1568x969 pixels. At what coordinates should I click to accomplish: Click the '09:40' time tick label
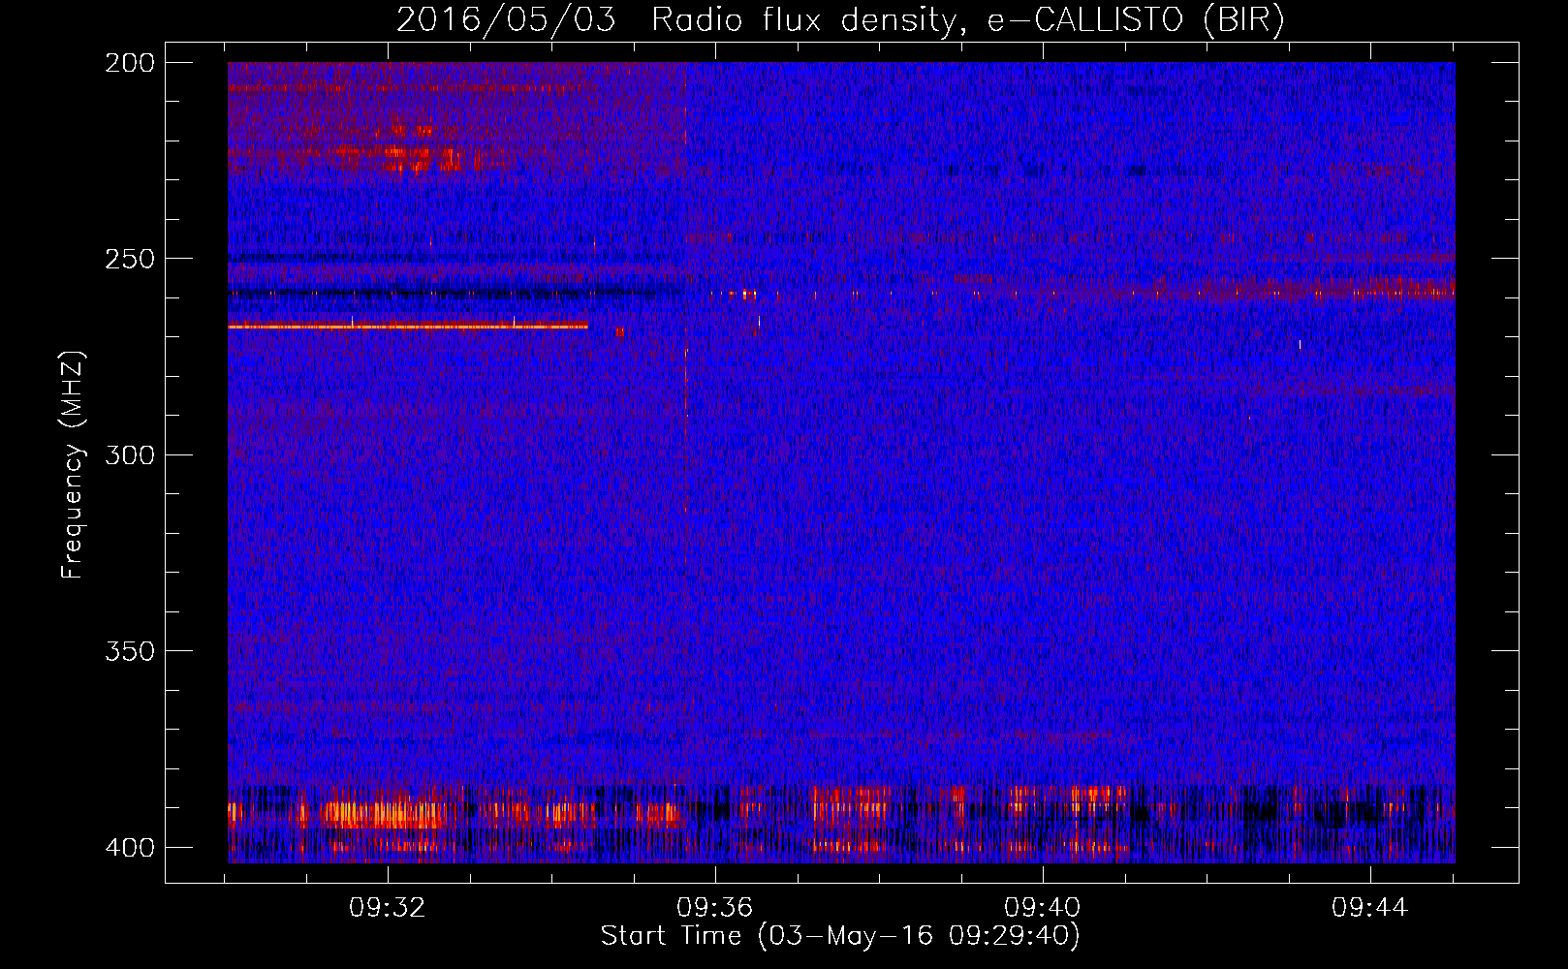pos(1043,908)
